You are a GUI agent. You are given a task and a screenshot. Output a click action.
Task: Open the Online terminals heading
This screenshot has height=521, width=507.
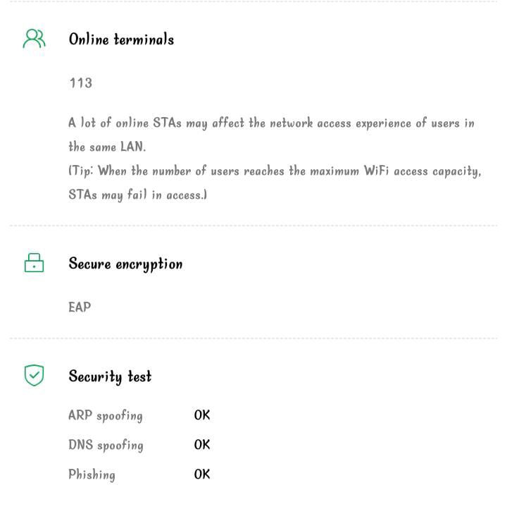pos(121,39)
